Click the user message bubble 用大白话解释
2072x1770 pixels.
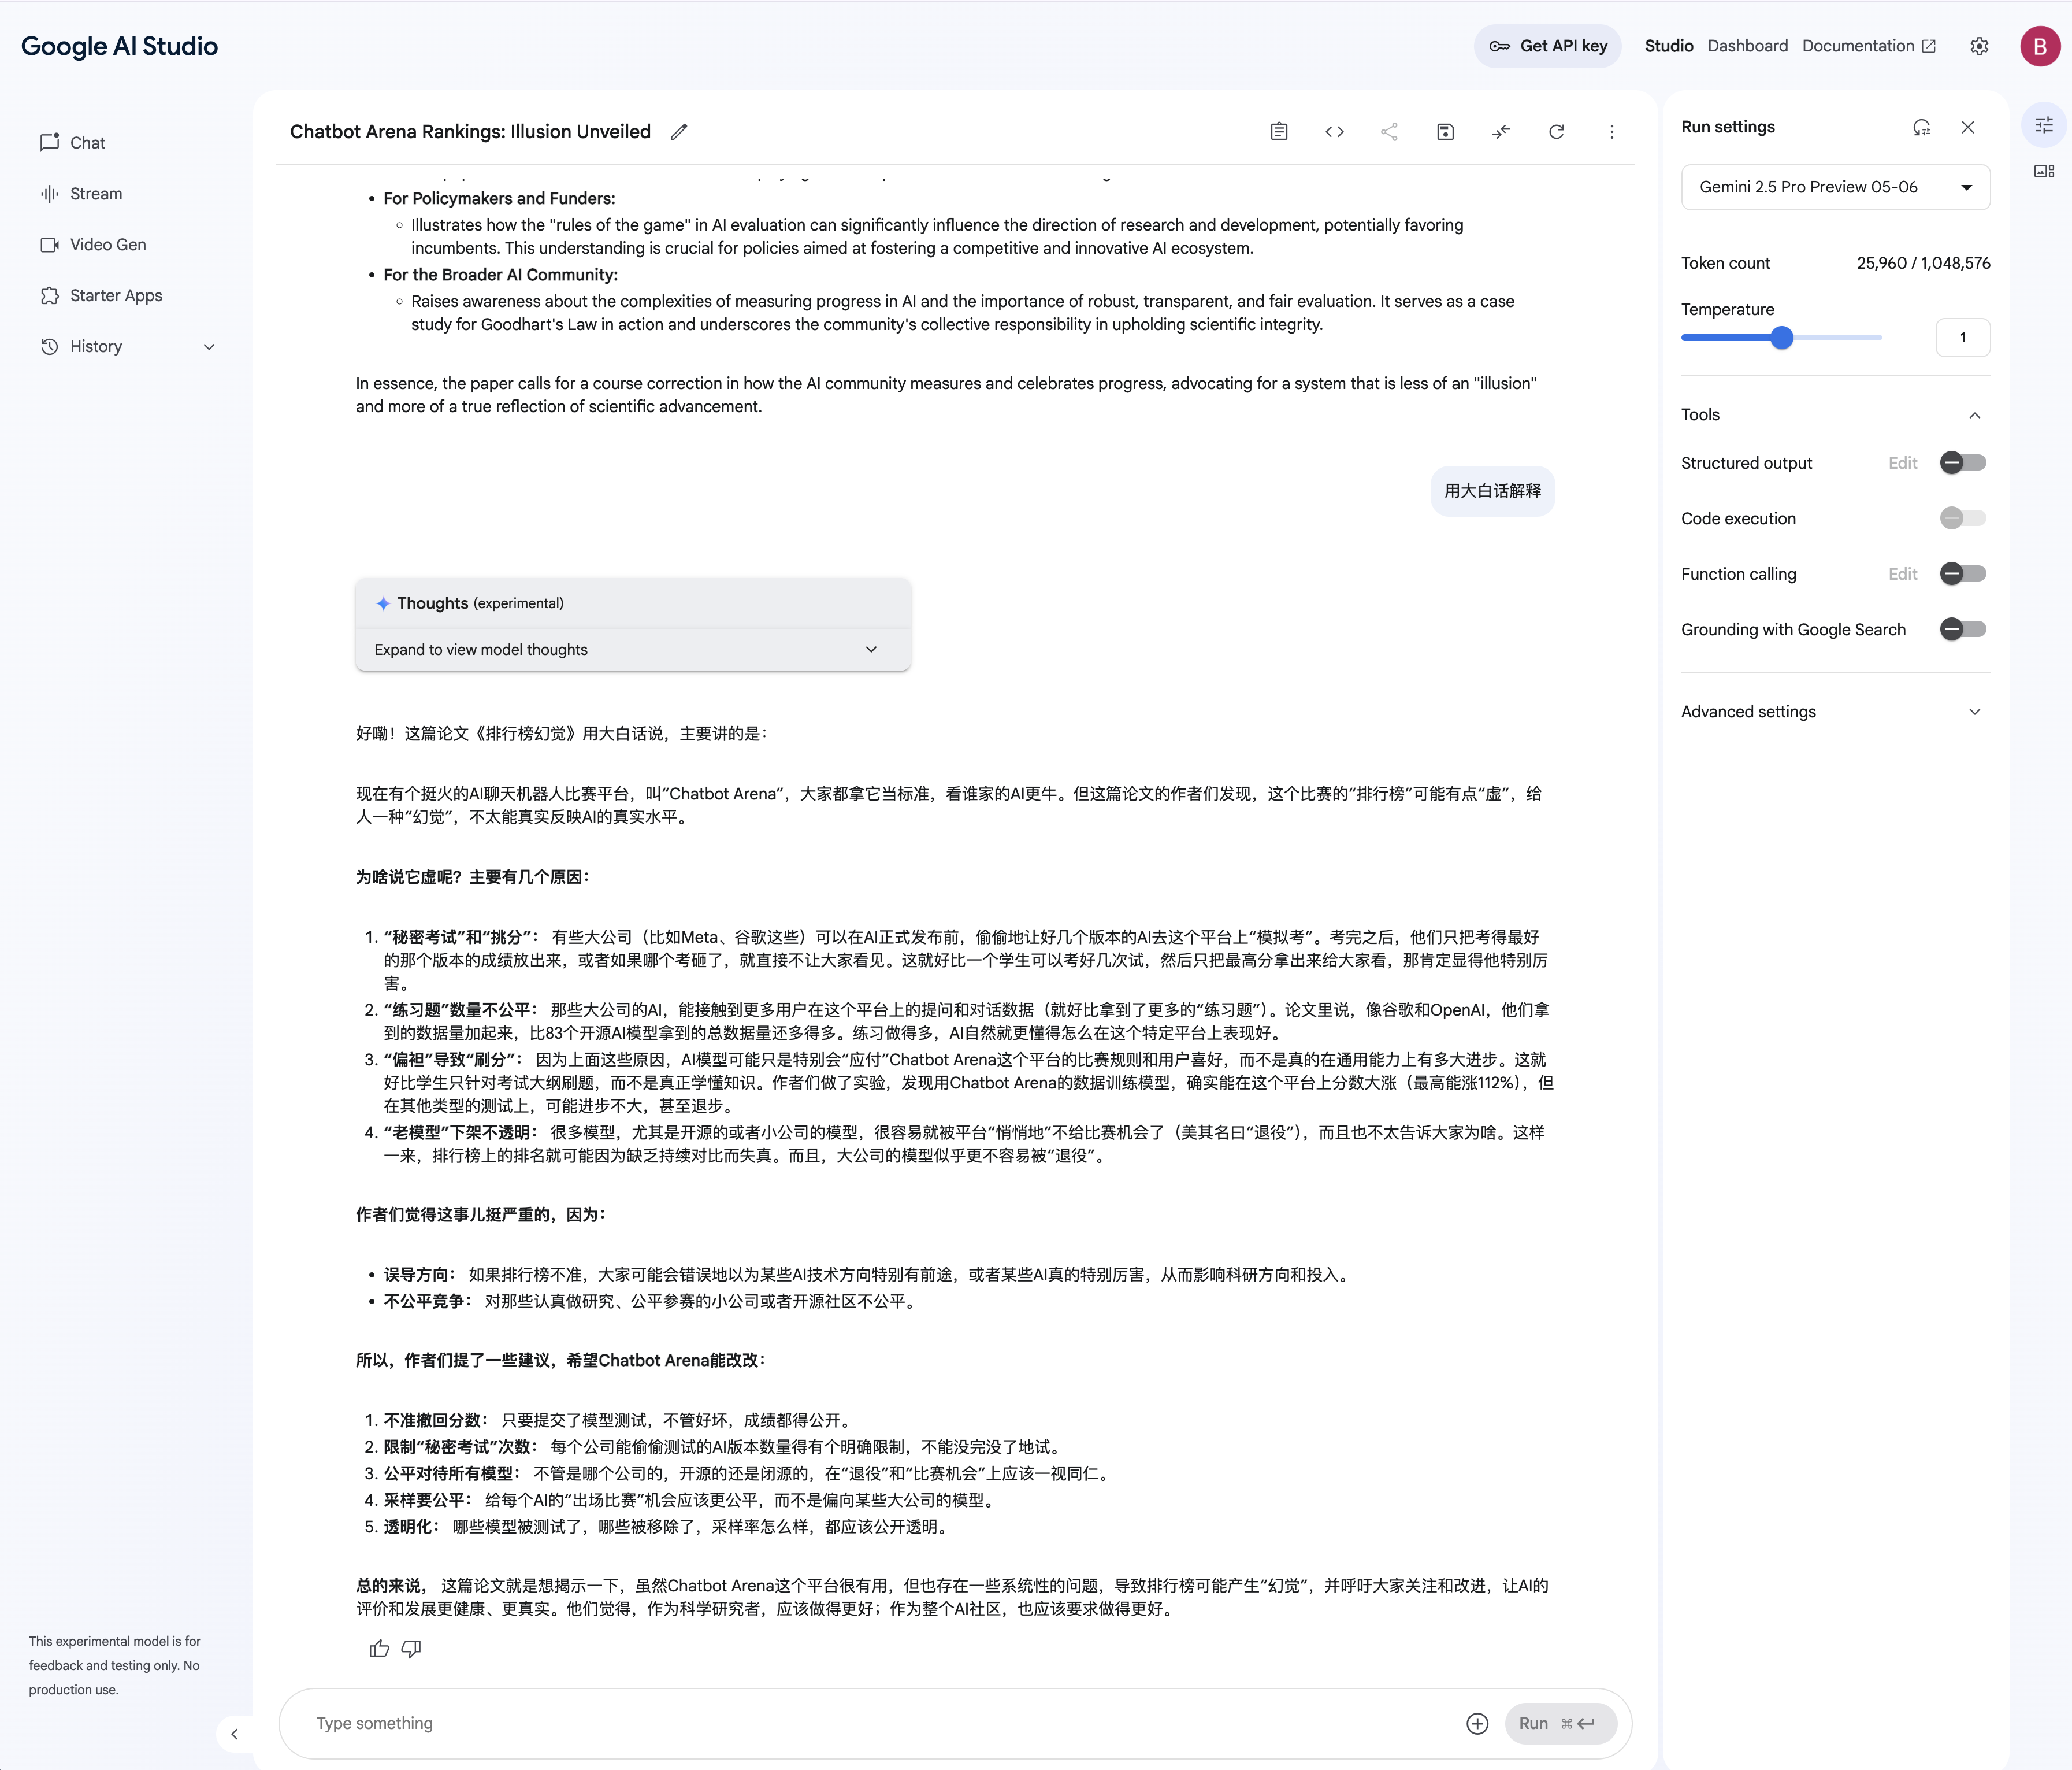click(x=1492, y=491)
